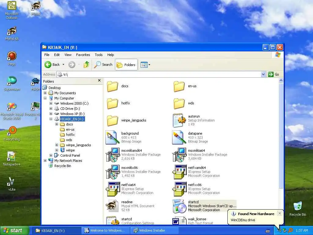Select Recycle Bin in folder tree

(63, 166)
